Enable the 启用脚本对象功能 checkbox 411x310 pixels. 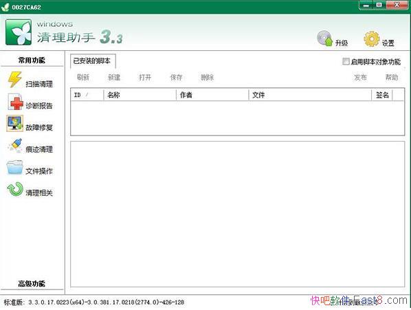pyautogui.click(x=346, y=61)
